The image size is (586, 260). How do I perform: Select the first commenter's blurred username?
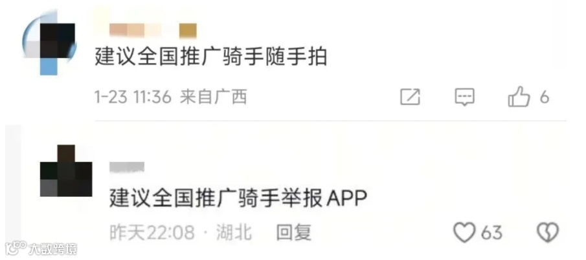(x=153, y=30)
